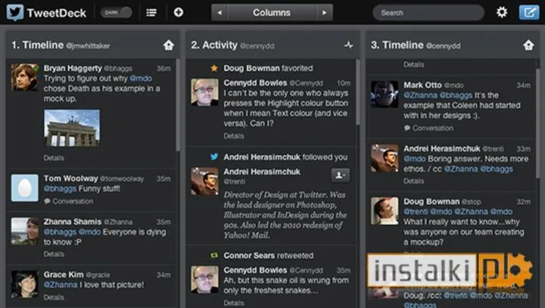Click @bhaggs mention in Tom Woolway's tweet
This screenshot has height=308, width=545.
point(60,188)
